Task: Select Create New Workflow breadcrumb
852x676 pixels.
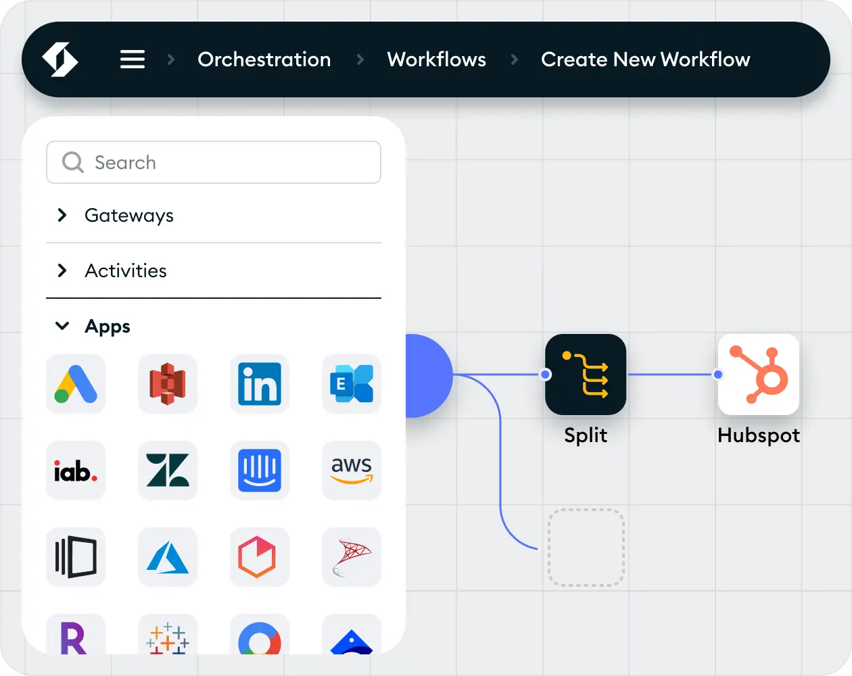Action: [x=646, y=59]
